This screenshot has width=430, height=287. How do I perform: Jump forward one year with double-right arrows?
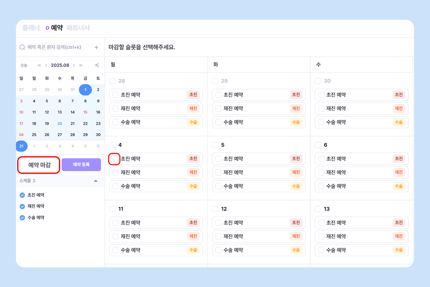81,65
